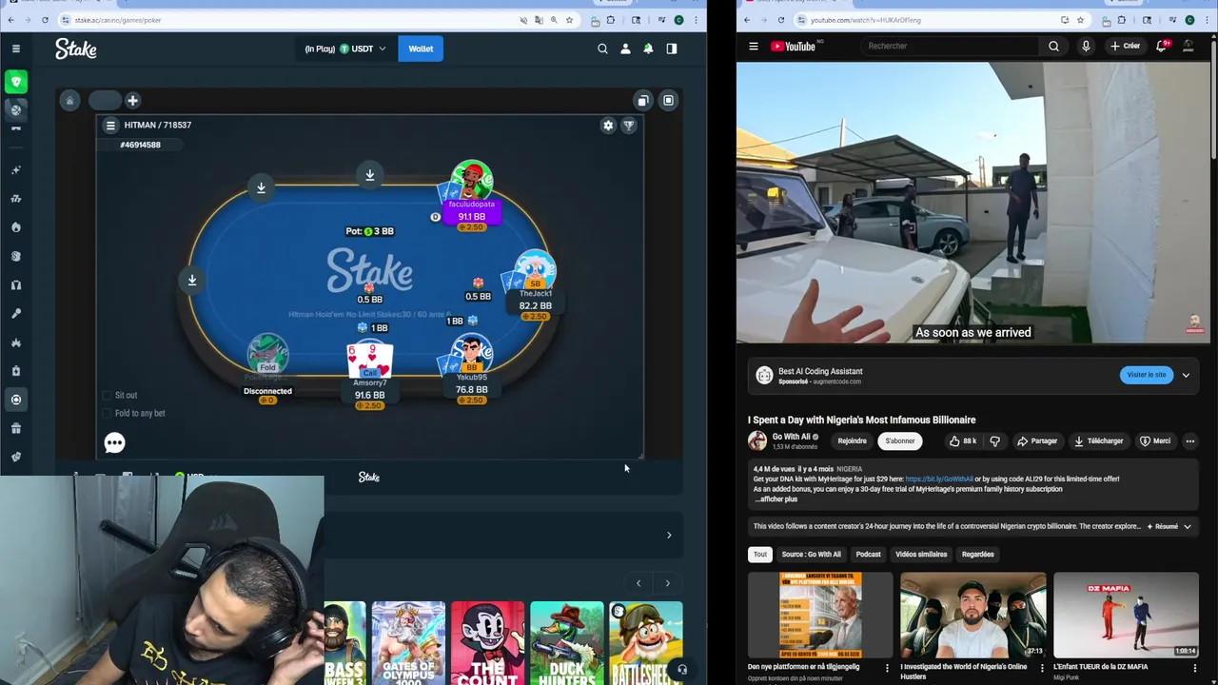Select the Vidéos similaires chip

tap(921, 555)
